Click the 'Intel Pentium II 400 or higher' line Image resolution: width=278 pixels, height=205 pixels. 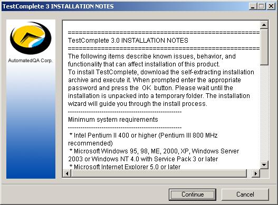[143, 135]
